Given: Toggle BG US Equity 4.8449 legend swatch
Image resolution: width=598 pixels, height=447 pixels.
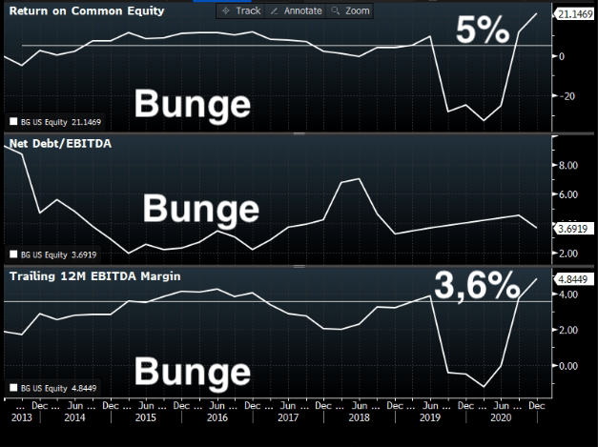Looking at the screenshot, I should [x=13, y=388].
